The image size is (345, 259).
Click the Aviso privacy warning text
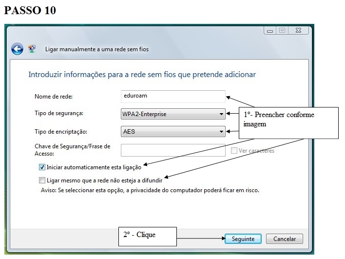150,190
